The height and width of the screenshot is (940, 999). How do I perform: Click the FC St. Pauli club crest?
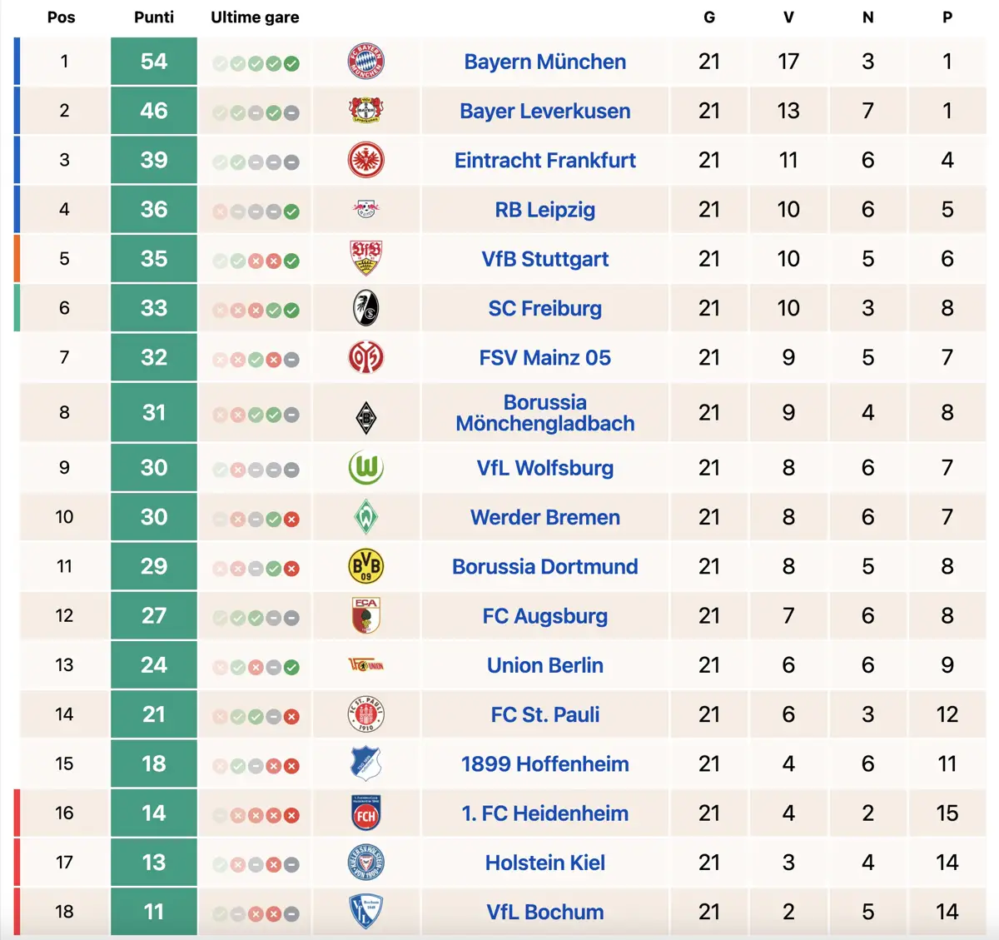tap(366, 714)
